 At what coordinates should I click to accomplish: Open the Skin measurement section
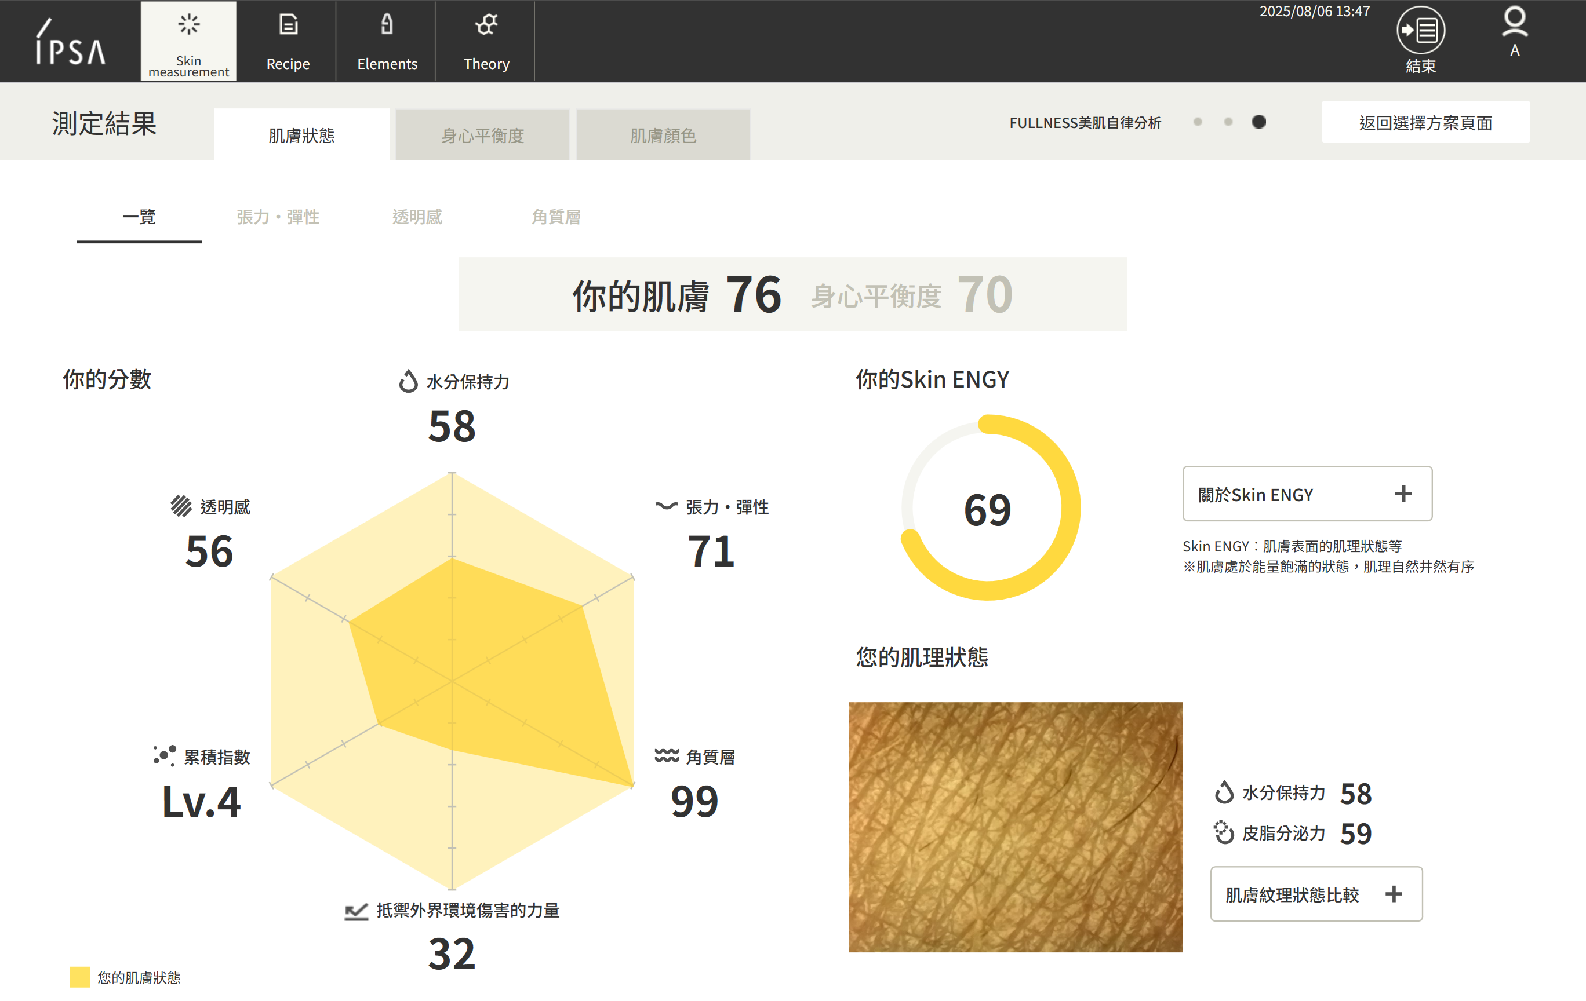coord(188,42)
